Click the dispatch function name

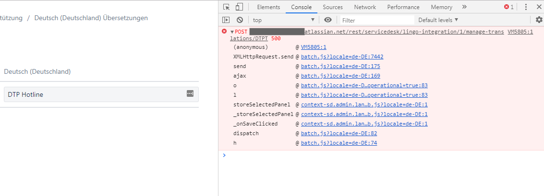pos(246,133)
